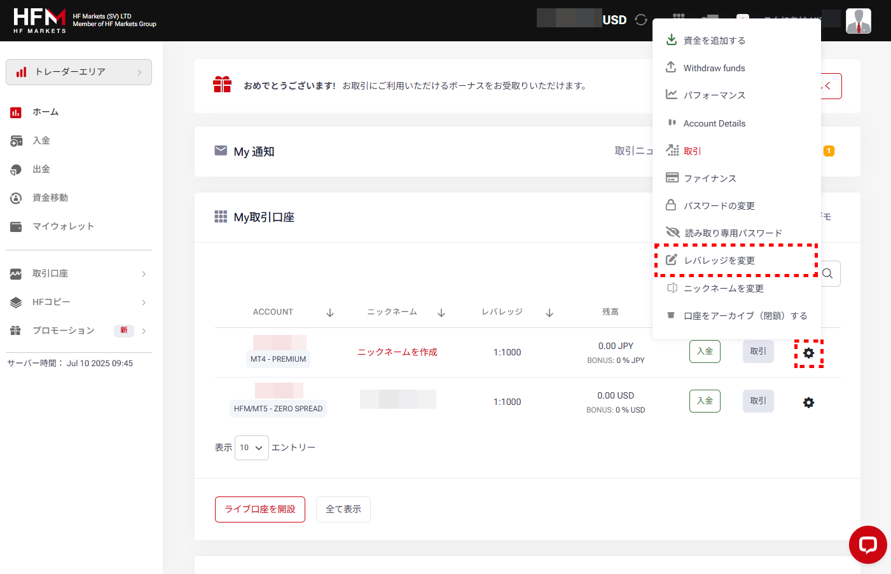Open the live chat bubble
The image size is (891, 574).
pos(868,545)
